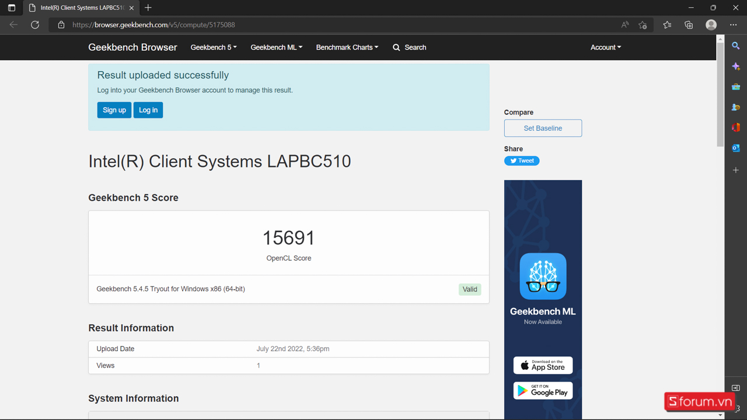
Task: Share result with Tweet button
Action: 522,160
